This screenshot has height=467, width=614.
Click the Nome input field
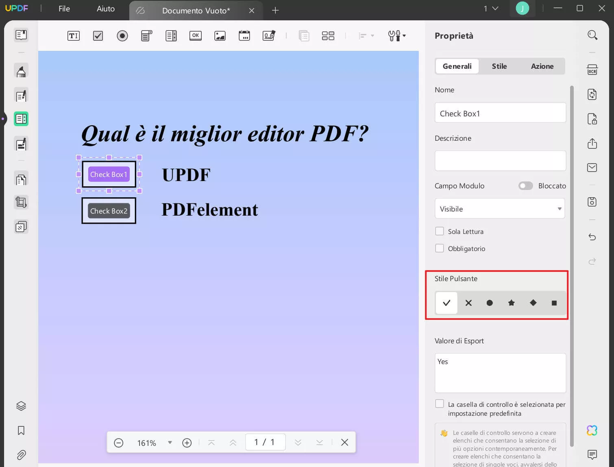coord(500,113)
